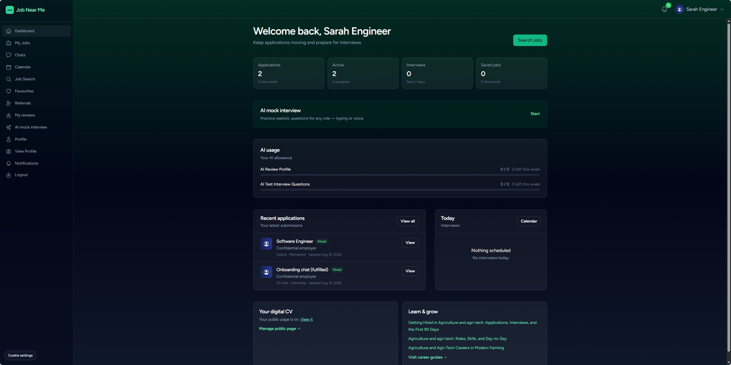Start the AI mock interview
The height and width of the screenshot is (365, 731).
(535, 114)
